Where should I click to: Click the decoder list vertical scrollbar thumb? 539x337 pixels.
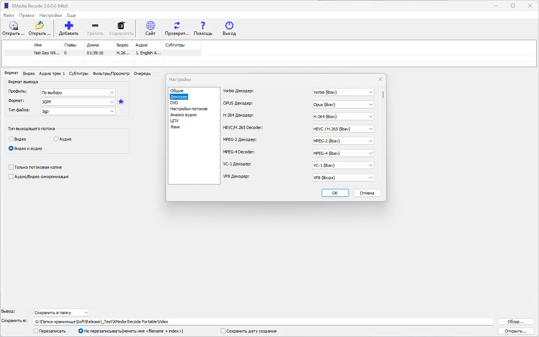(x=383, y=95)
